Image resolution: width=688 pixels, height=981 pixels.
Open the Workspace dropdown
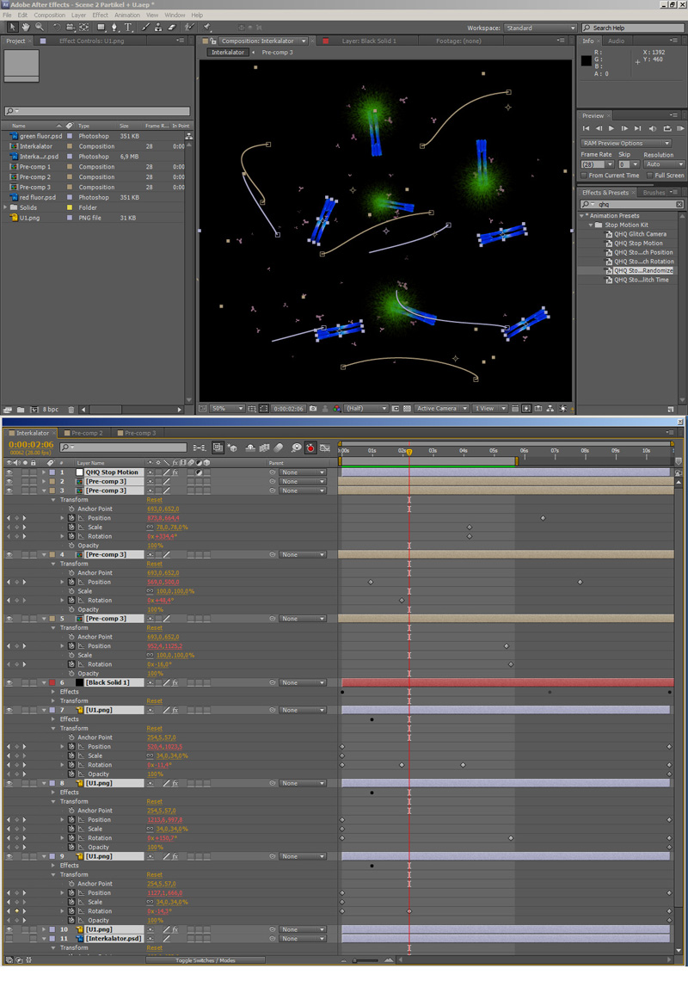click(540, 28)
